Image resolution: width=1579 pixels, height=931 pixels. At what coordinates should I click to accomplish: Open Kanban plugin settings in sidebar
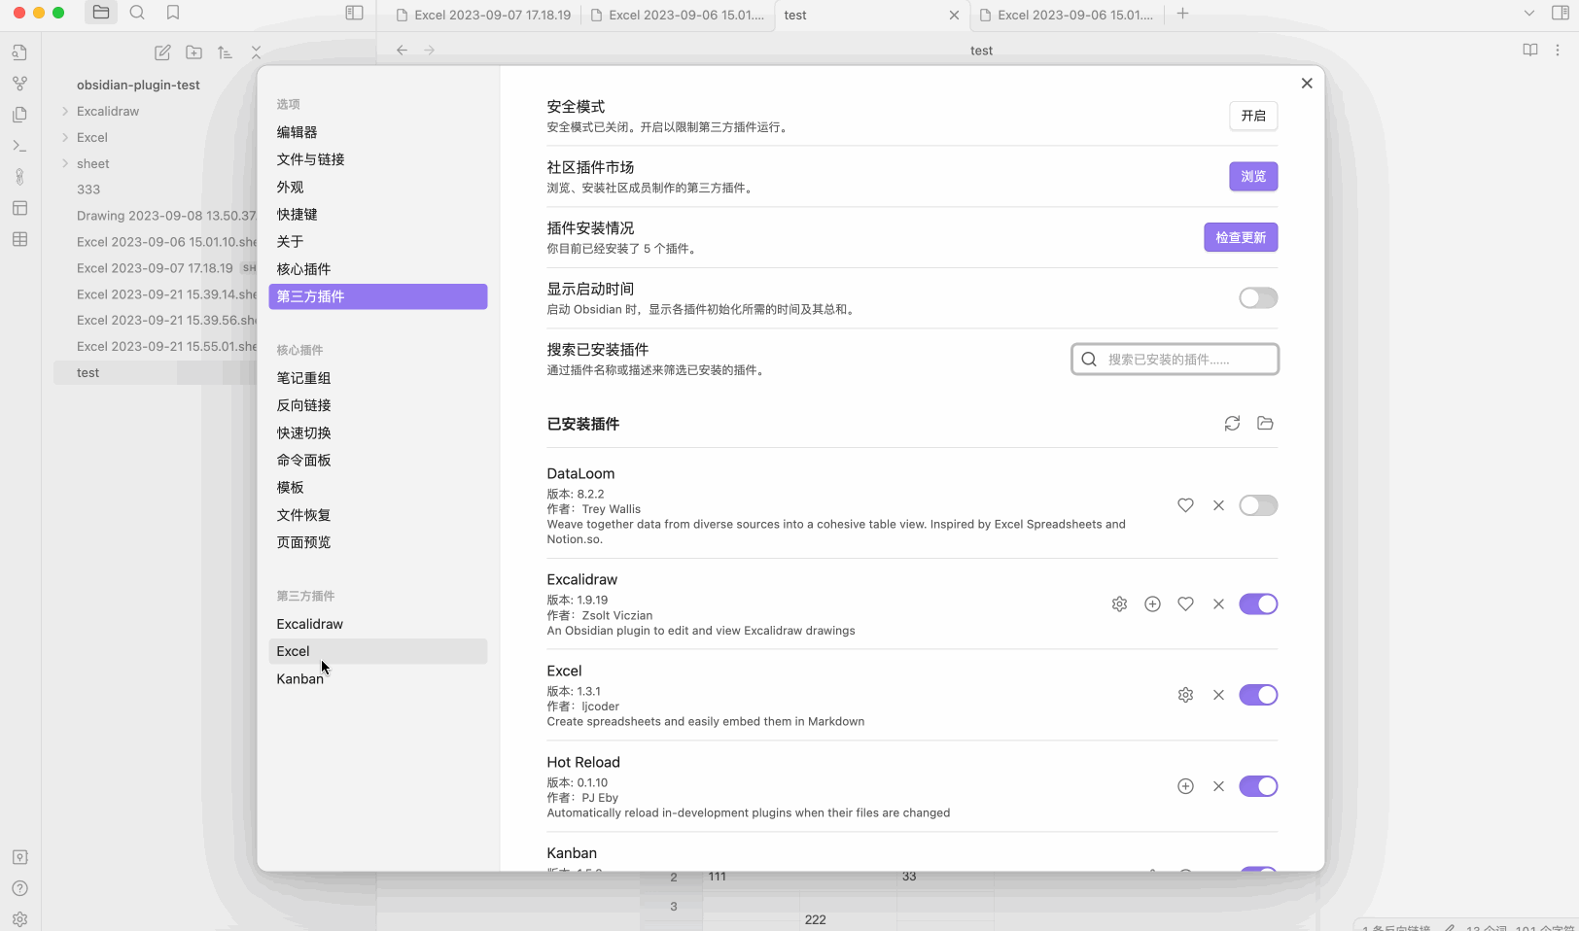click(x=377, y=678)
